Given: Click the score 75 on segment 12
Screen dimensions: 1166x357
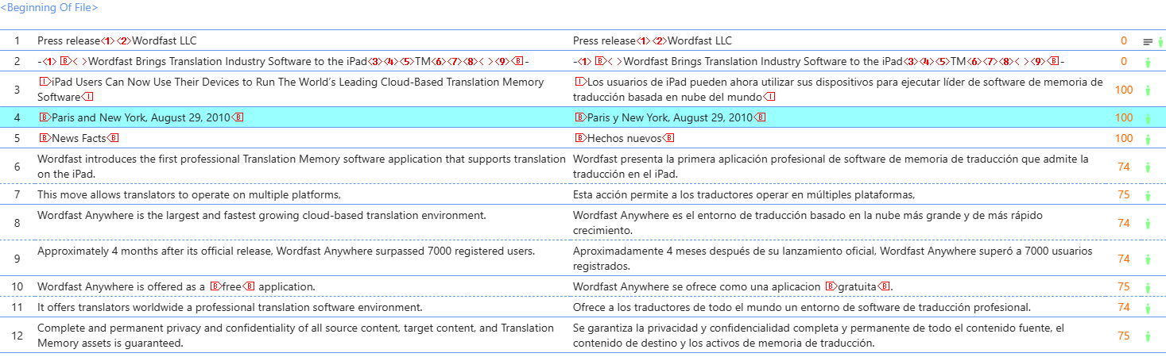Looking at the screenshot, I should (1124, 336).
